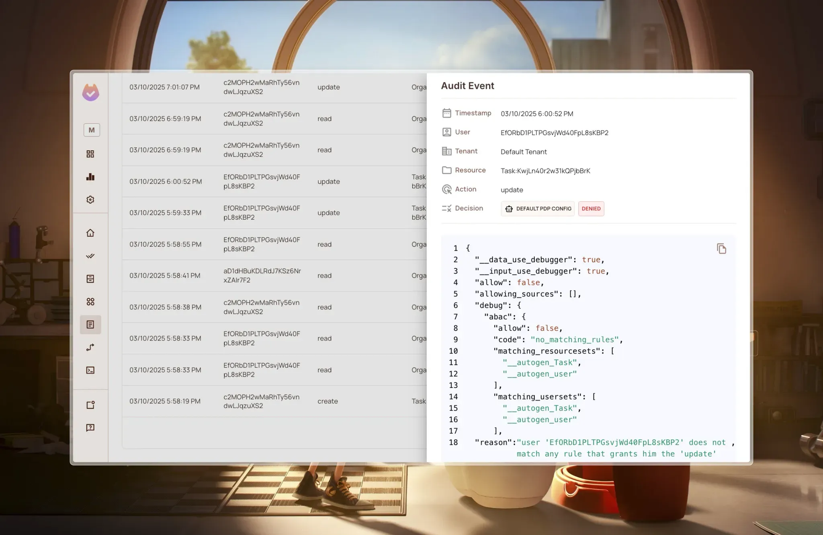
Task: Open the four-circles elements icon
Action: point(90,302)
